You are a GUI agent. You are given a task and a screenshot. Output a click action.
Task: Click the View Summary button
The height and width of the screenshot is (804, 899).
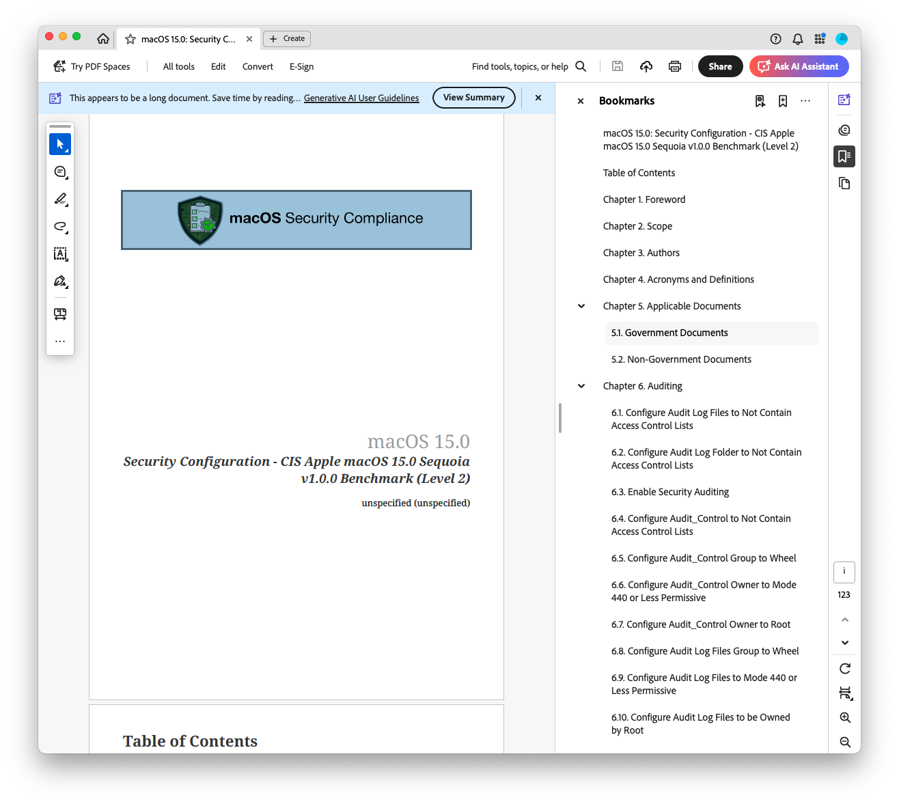[474, 98]
